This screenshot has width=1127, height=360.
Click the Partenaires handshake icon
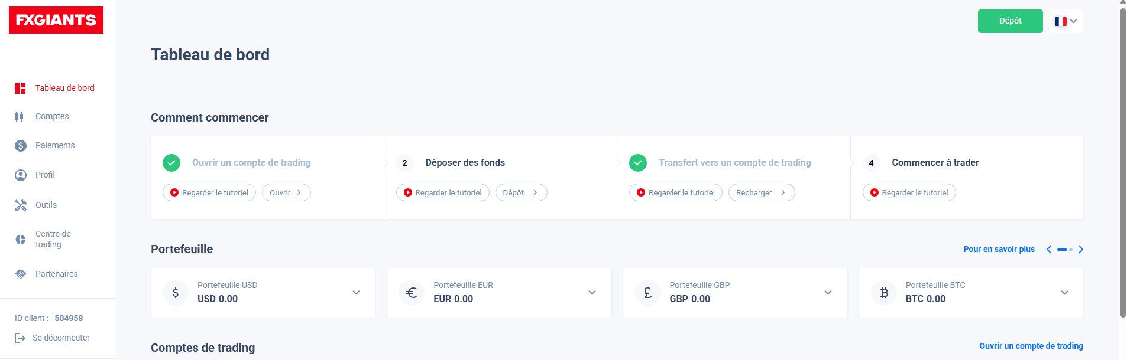tap(21, 274)
